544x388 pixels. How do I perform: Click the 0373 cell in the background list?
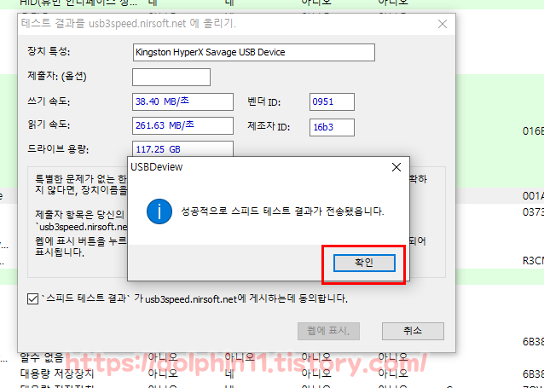point(533,211)
